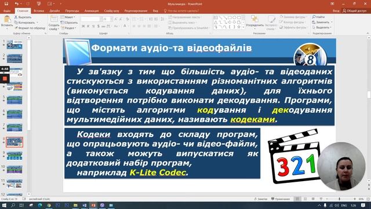Select slide 9 thumbnail

click(14, 156)
